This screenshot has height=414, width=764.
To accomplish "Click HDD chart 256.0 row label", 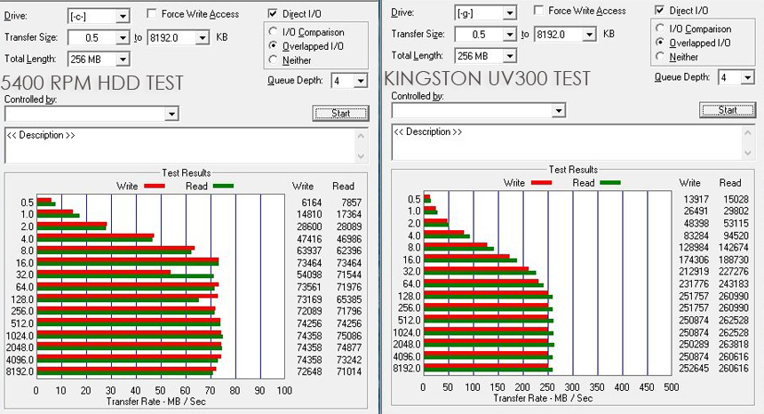I will coord(22,311).
